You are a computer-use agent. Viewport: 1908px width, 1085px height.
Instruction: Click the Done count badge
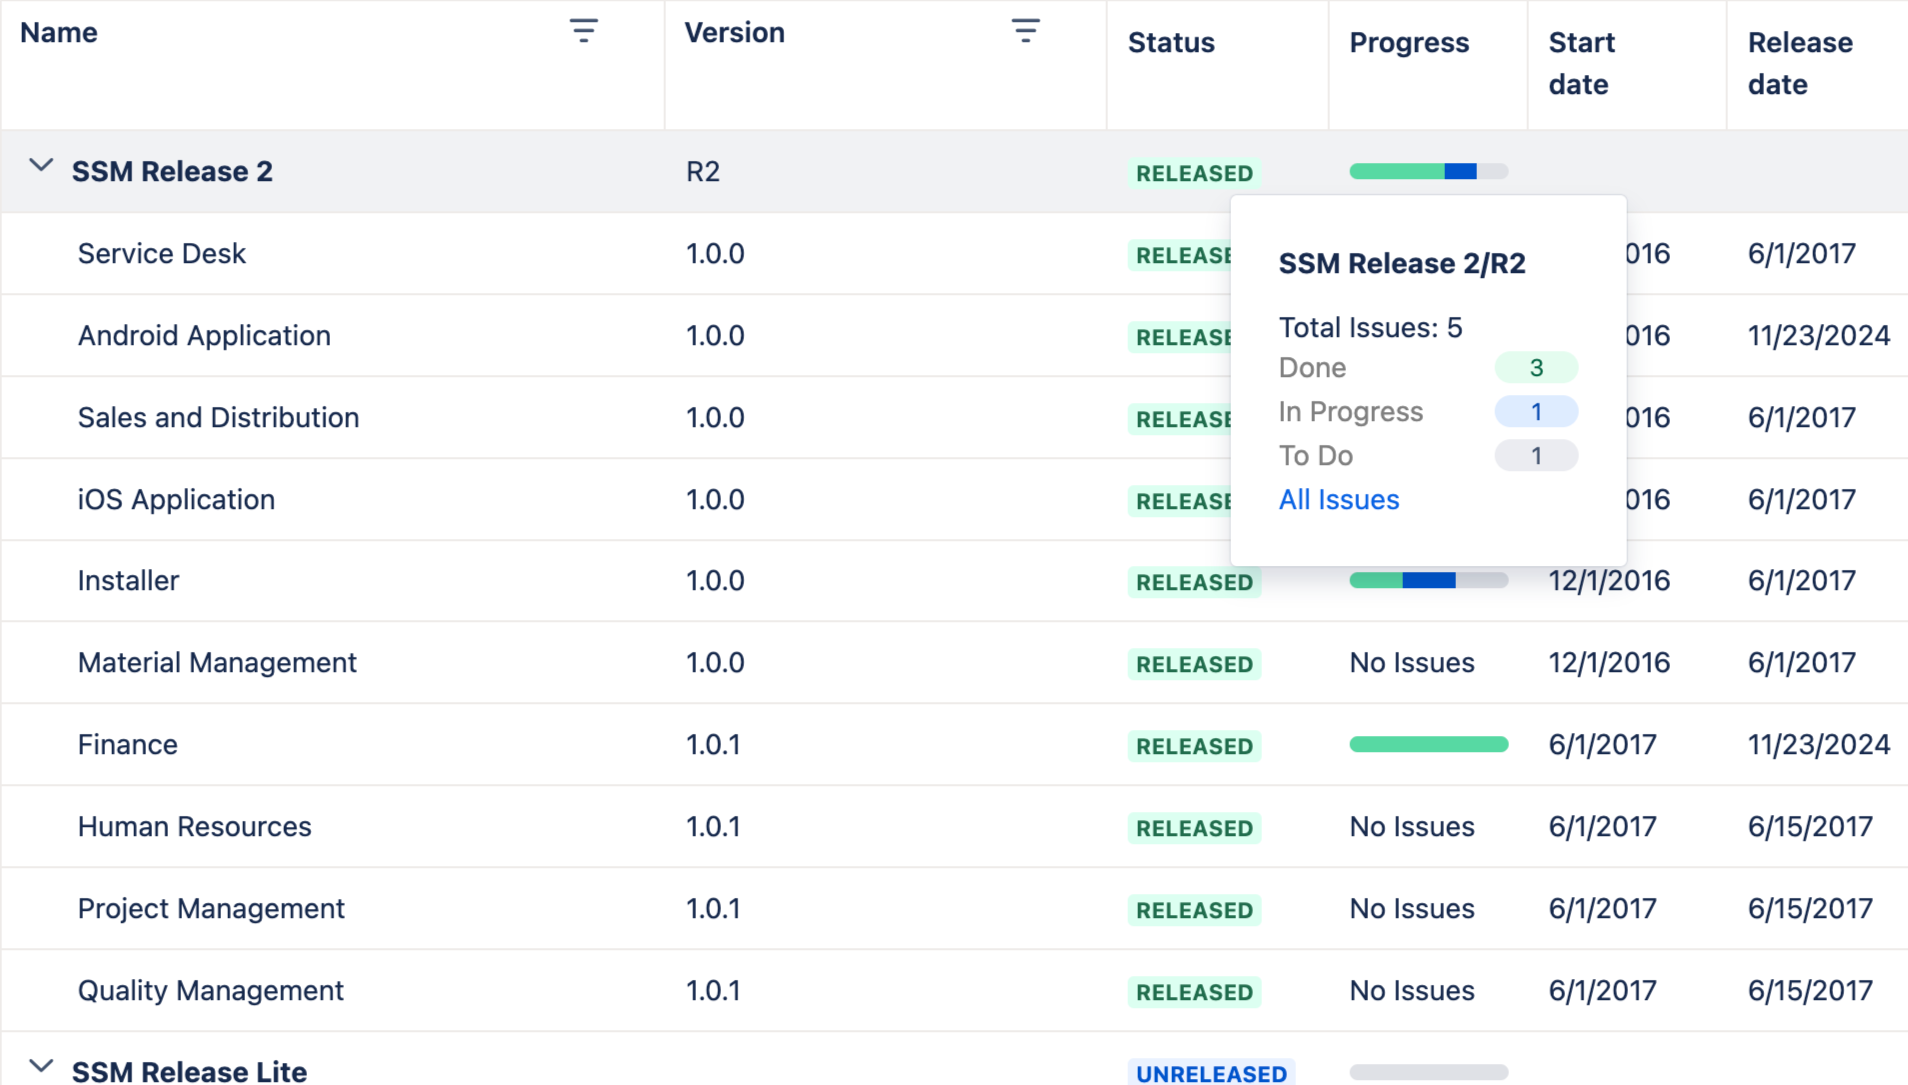[x=1535, y=368]
